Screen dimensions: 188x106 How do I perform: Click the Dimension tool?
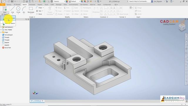[x=96, y=10]
